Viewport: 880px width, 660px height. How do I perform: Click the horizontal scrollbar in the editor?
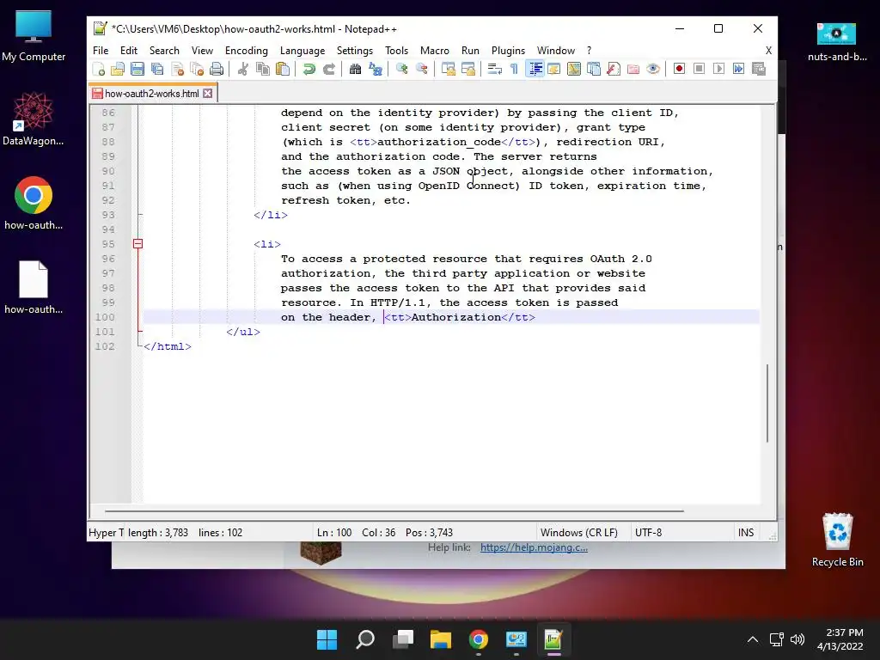(x=394, y=511)
